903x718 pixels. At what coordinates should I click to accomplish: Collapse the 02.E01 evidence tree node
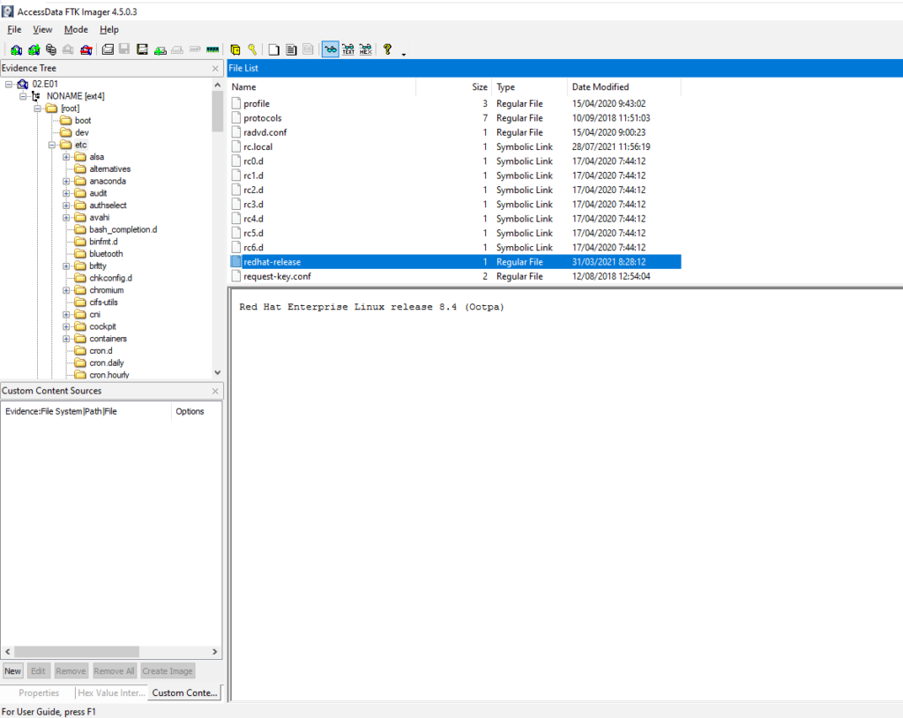9,83
